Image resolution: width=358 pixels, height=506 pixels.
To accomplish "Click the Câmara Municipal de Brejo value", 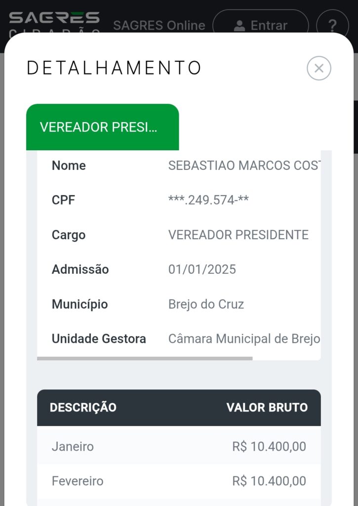I will pos(244,338).
